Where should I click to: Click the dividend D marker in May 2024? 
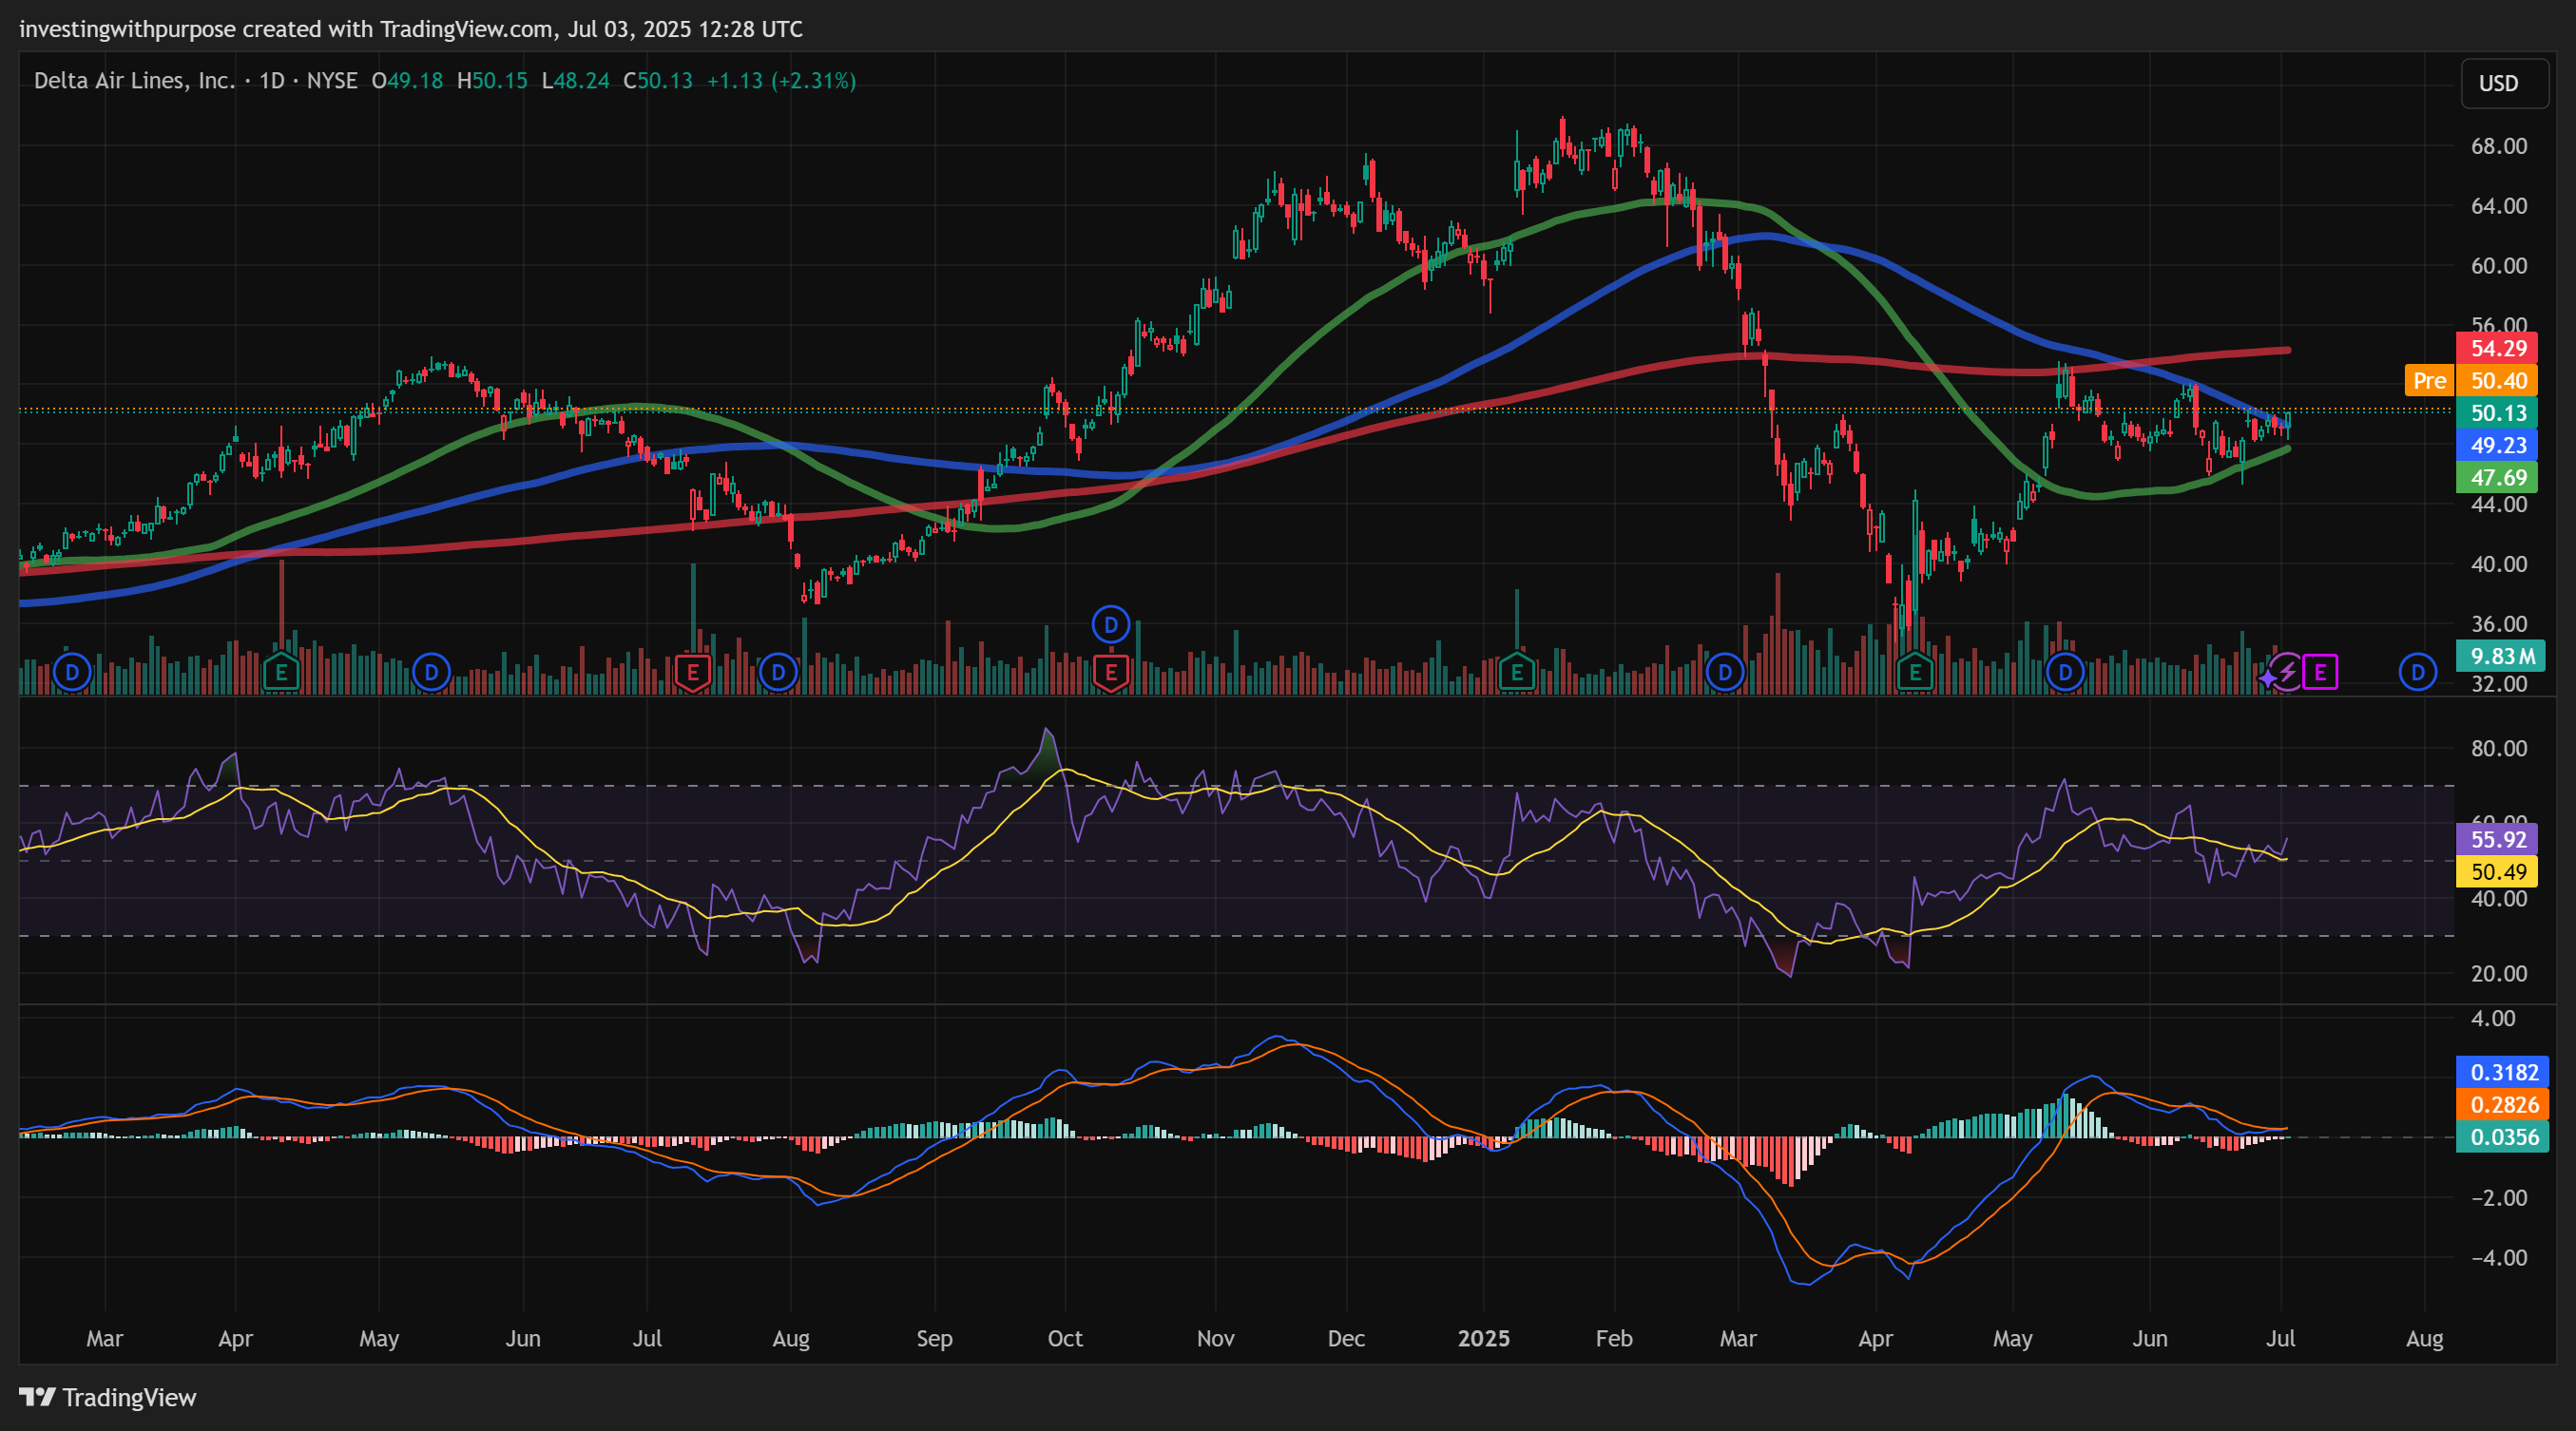[x=432, y=673]
